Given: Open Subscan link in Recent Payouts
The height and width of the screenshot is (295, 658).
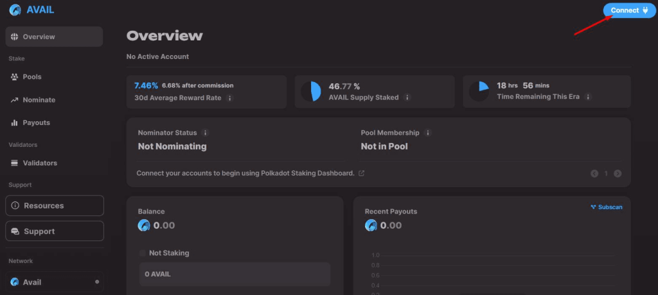Looking at the screenshot, I should click(607, 207).
